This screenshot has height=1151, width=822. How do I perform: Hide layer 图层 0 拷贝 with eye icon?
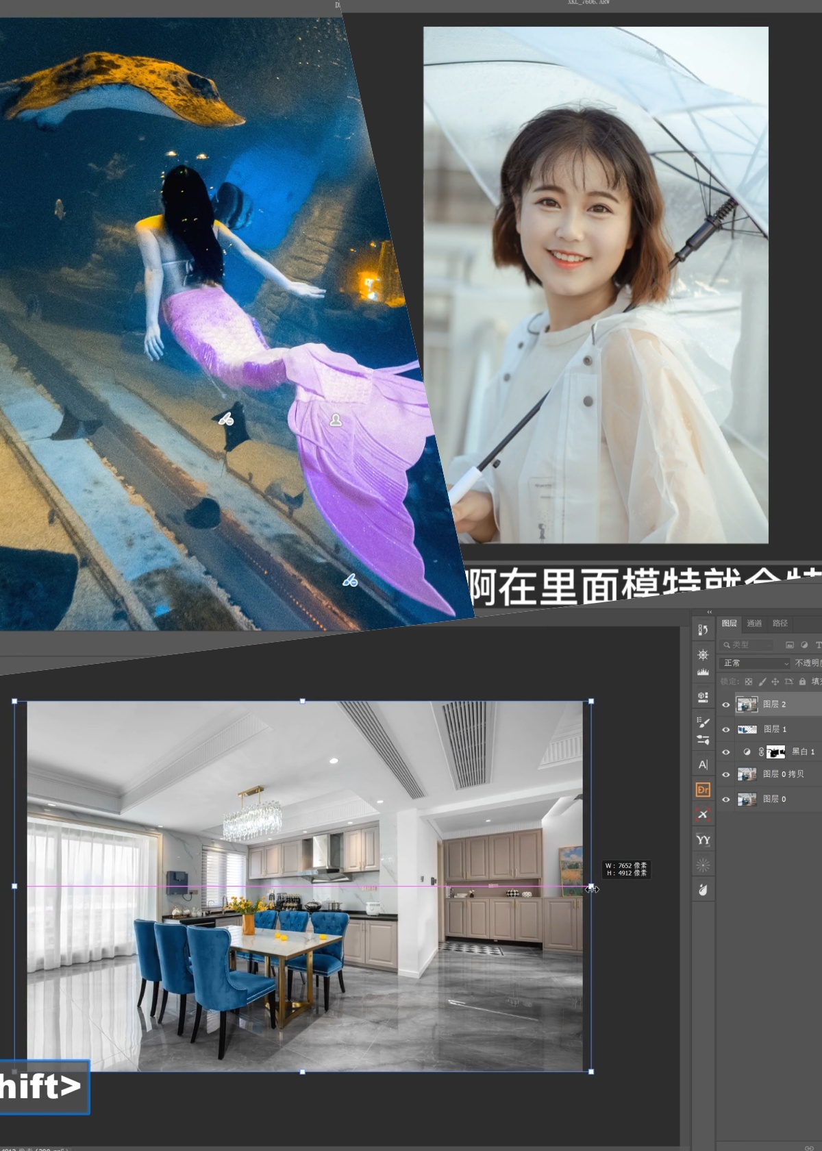click(726, 774)
